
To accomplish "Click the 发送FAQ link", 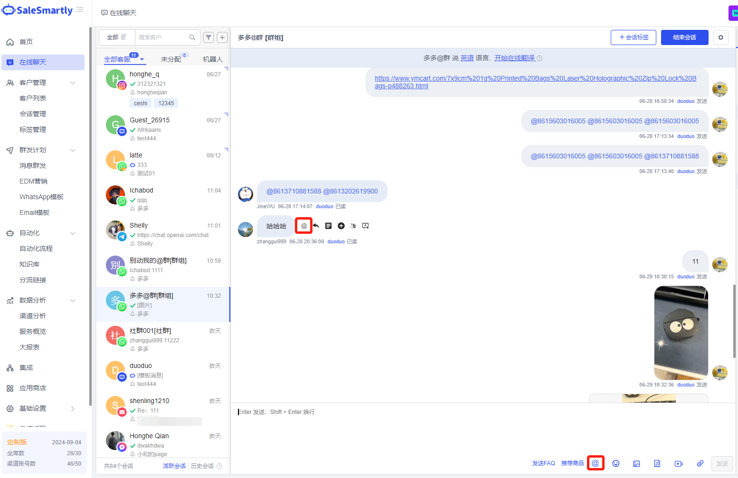I will click(543, 463).
